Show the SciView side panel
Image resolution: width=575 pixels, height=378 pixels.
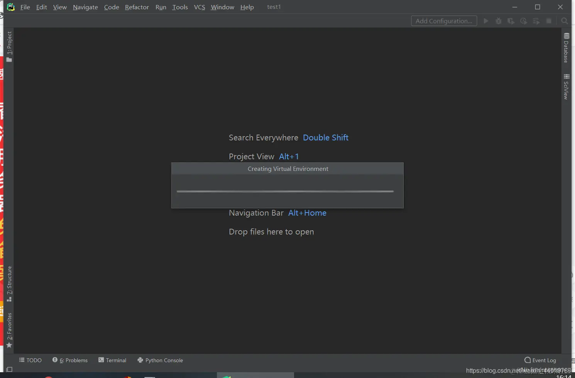(x=566, y=87)
